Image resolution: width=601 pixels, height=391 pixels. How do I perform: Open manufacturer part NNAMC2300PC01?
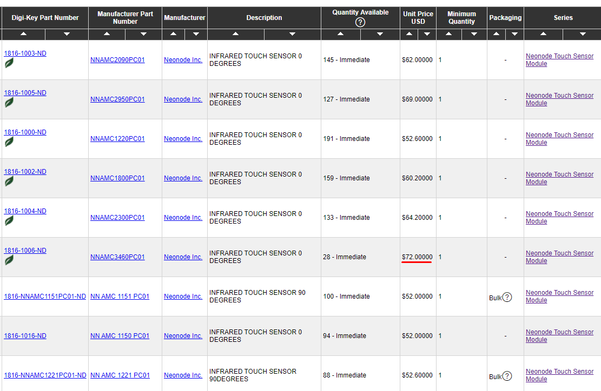pos(118,217)
